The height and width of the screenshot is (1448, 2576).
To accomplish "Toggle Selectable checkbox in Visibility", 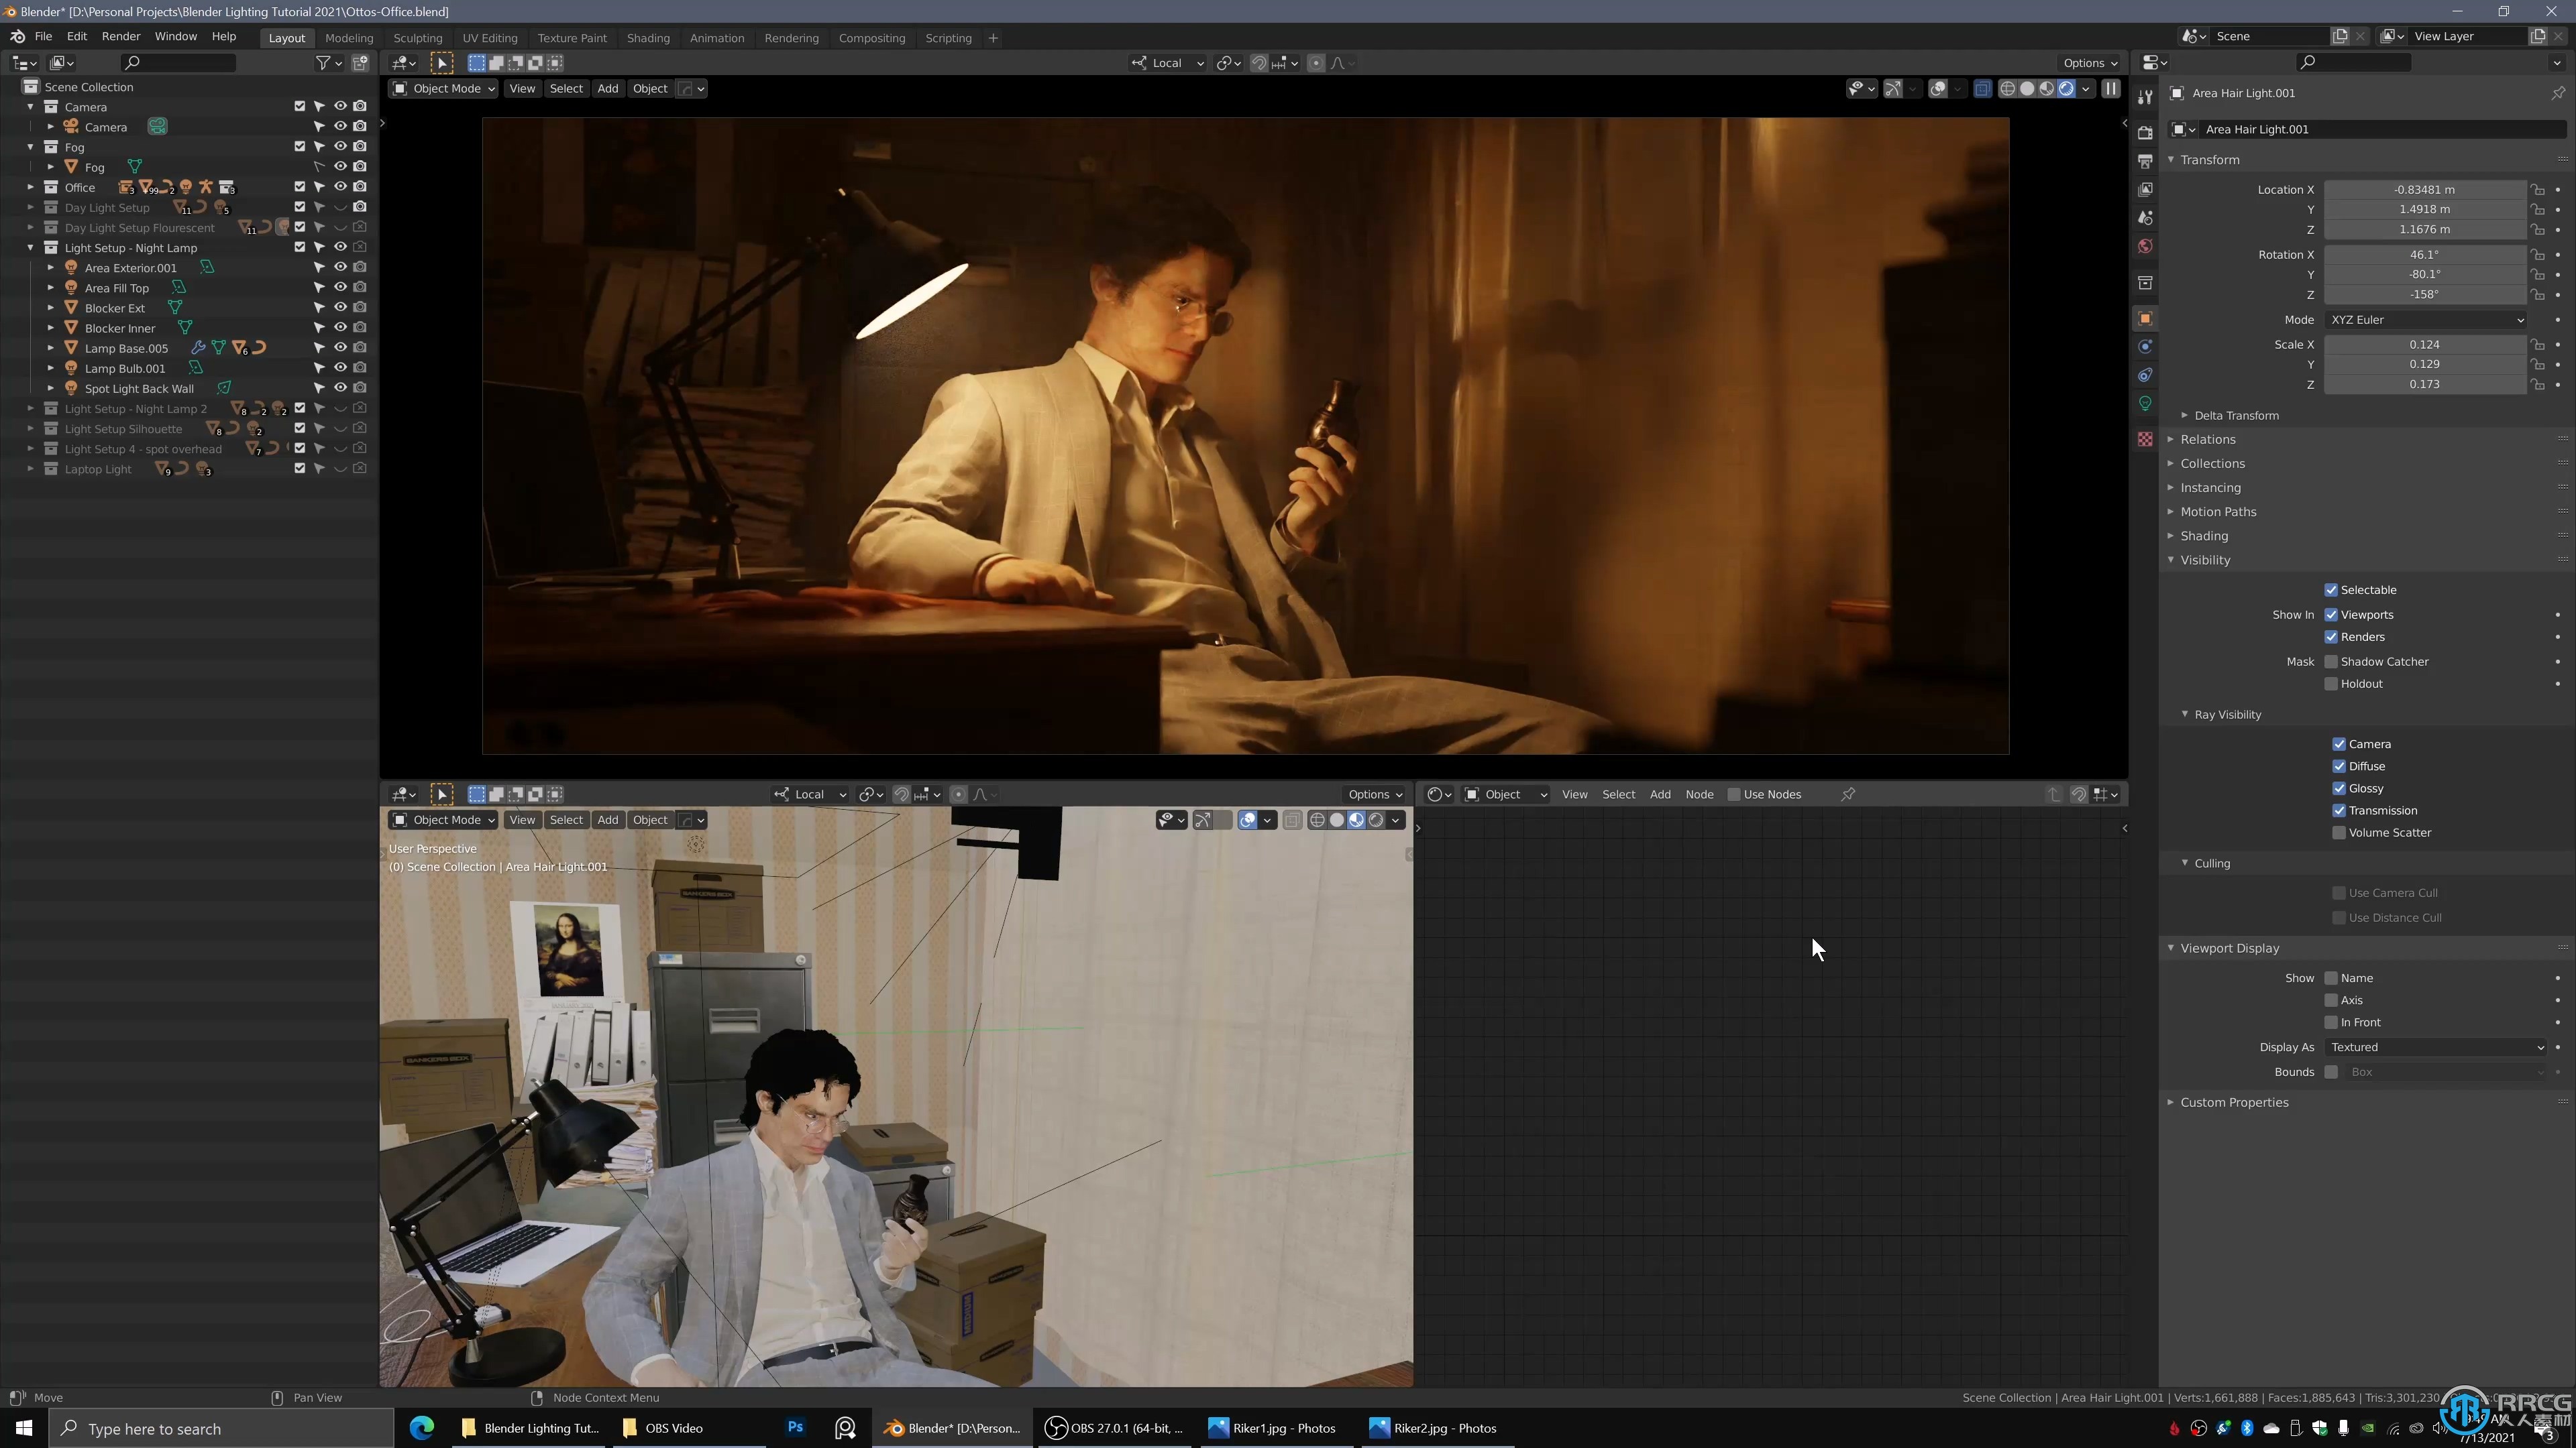I will pos(2330,587).
